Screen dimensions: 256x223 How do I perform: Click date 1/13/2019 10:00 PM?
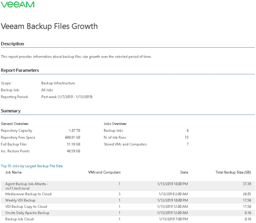173,184
